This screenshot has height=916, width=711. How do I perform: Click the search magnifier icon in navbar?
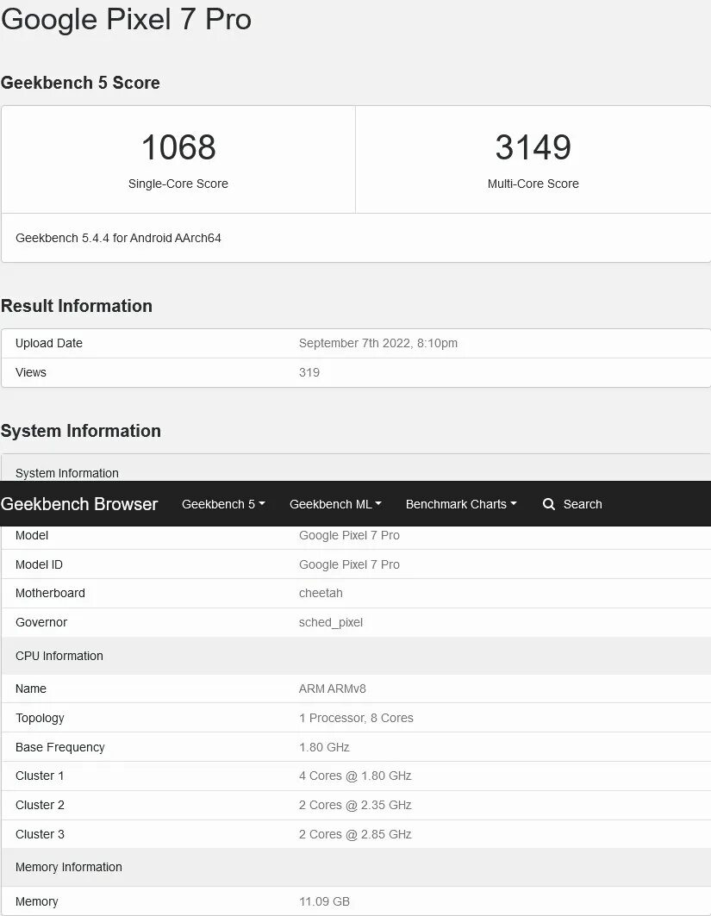point(549,504)
